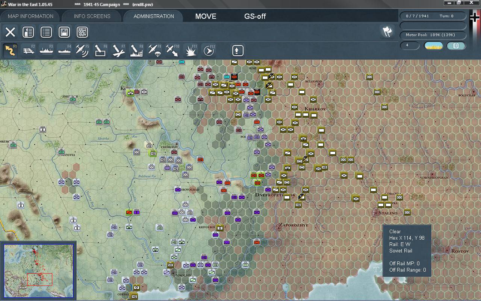Click the floppy disk save game icon

(64, 32)
